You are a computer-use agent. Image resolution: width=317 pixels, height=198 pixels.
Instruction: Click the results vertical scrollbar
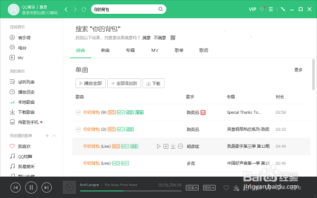[x=313, y=75]
